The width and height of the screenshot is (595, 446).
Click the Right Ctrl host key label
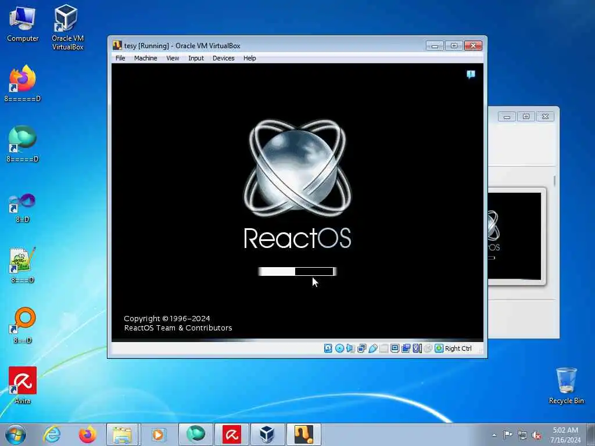(x=458, y=348)
